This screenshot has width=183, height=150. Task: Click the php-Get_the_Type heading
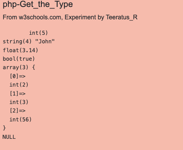pyautogui.click(x=38, y=5)
